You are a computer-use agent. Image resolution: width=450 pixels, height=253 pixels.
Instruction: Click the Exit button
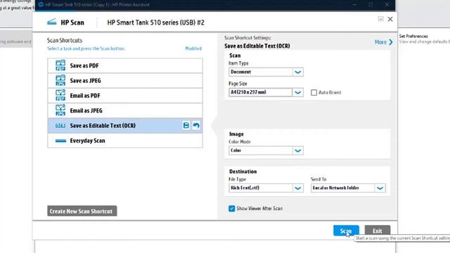tap(378, 231)
